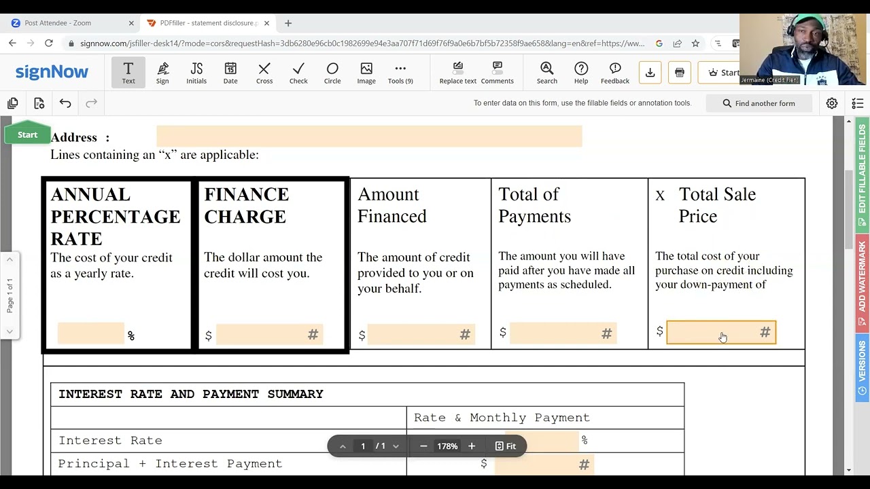Open the Help menu
The height and width of the screenshot is (489, 870).
pyautogui.click(x=581, y=73)
